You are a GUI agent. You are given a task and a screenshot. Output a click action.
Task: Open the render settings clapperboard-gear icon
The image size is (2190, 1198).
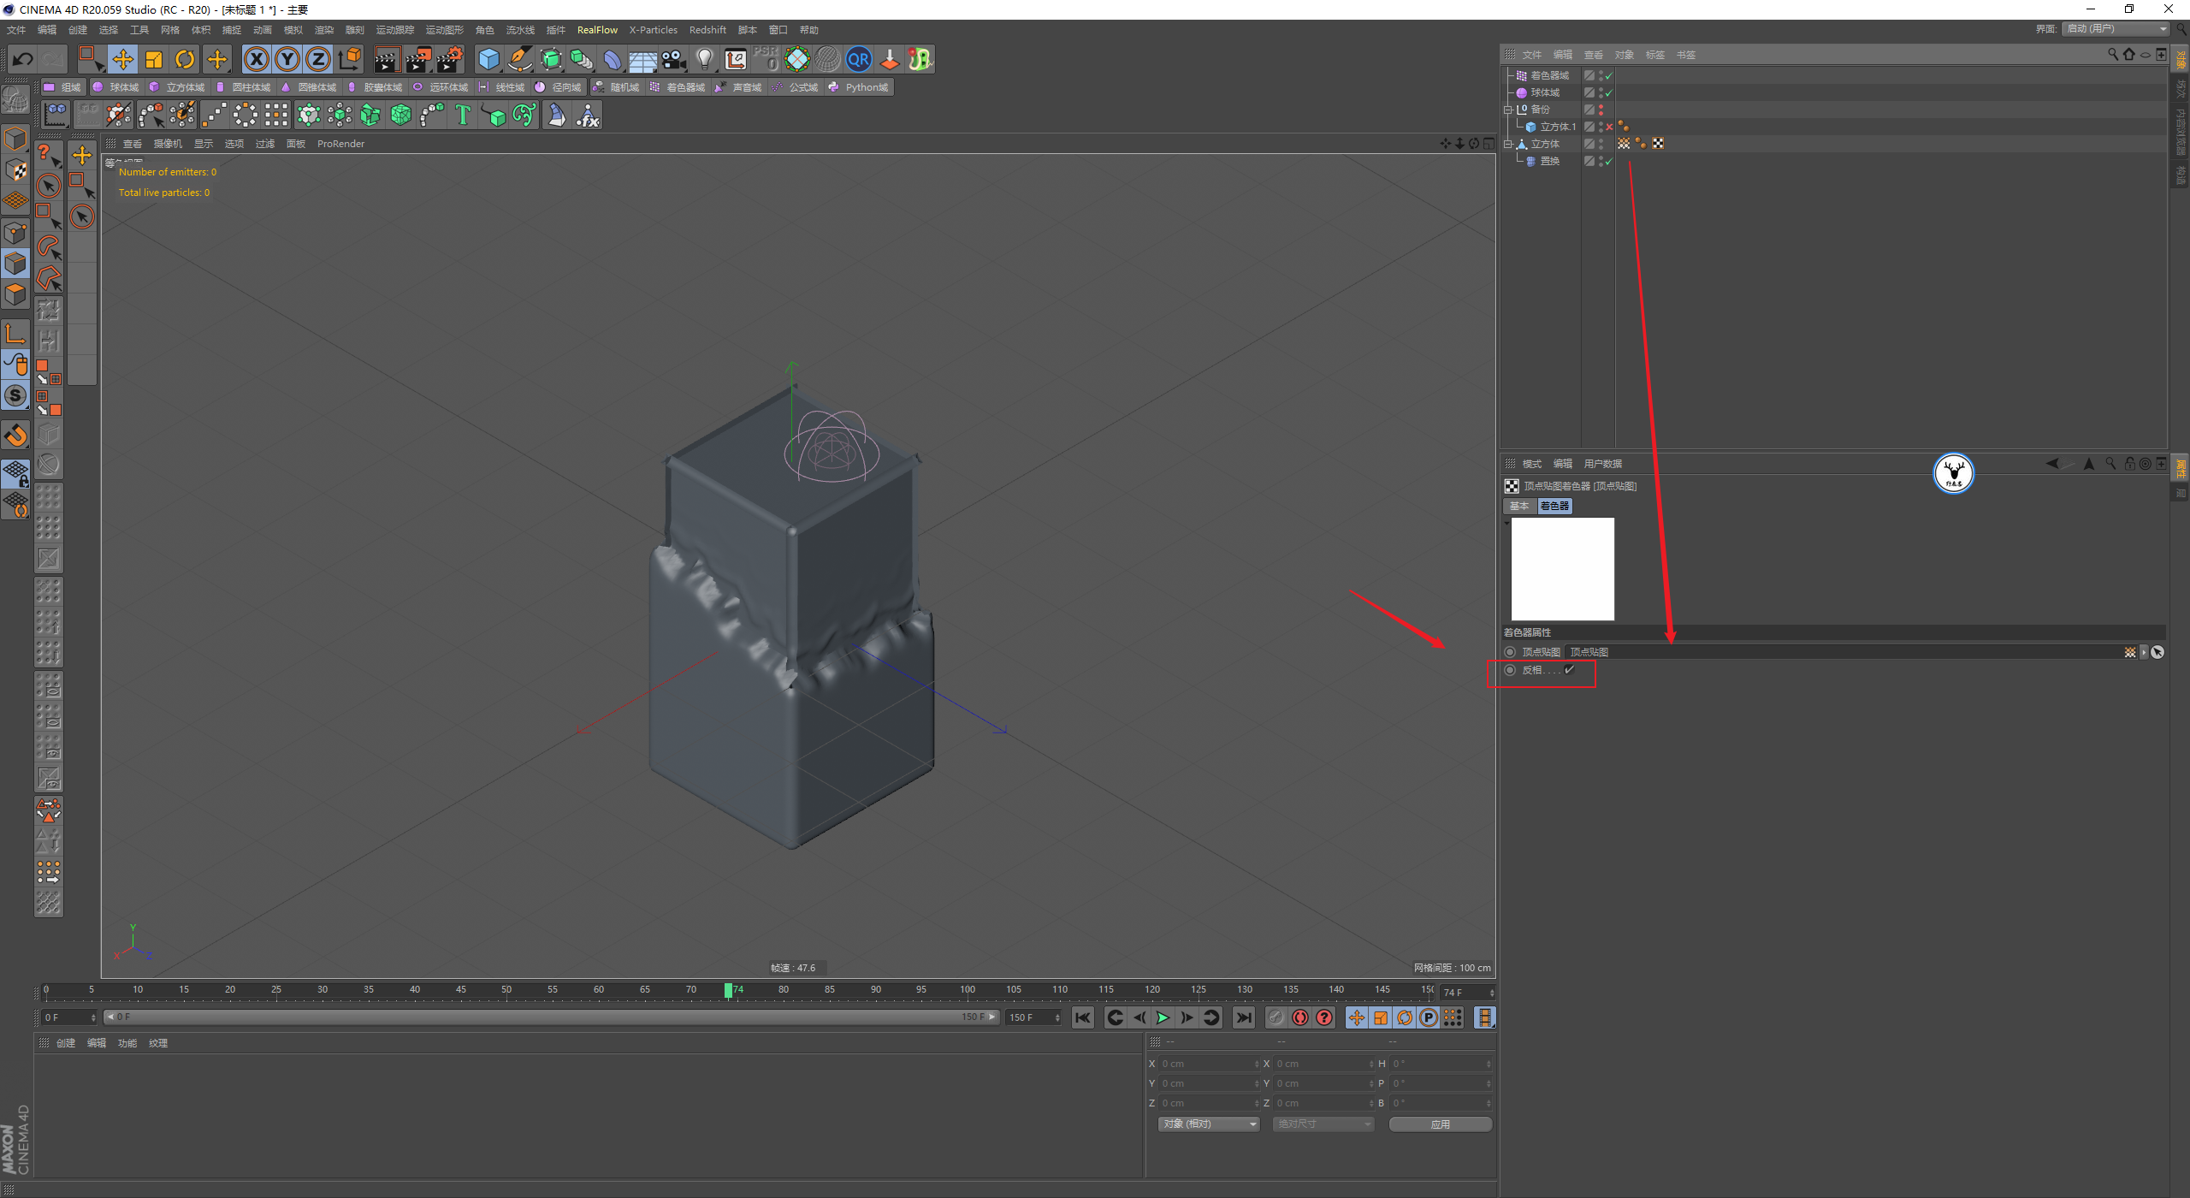pyautogui.click(x=449, y=59)
